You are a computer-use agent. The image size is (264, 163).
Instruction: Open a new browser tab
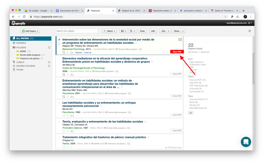click(x=243, y=11)
